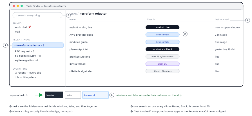The height and width of the screenshot is (116, 252).
Task: Click the 2 min ago timestamp
Action: [x=221, y=35]
